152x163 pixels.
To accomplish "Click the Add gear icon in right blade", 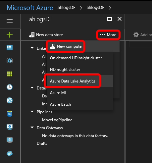I will [x=136, y=35].
